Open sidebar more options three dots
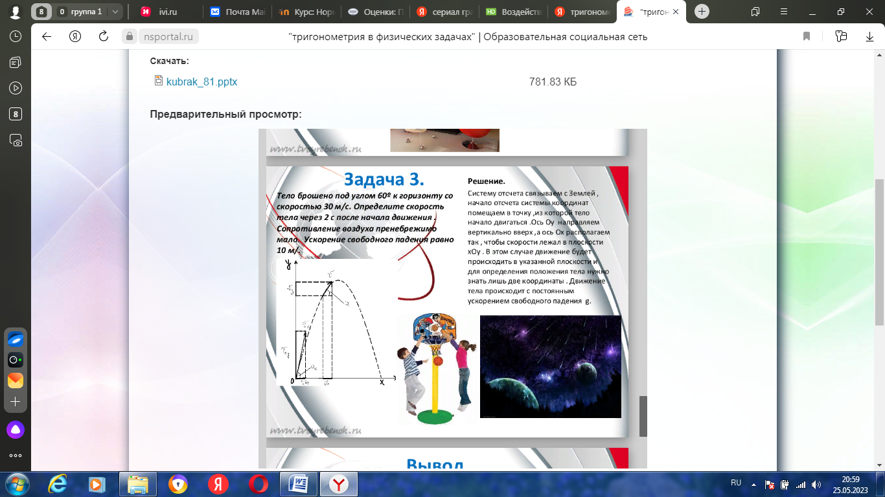This screenshot has height=497, width=885. (x=16, y=455)
